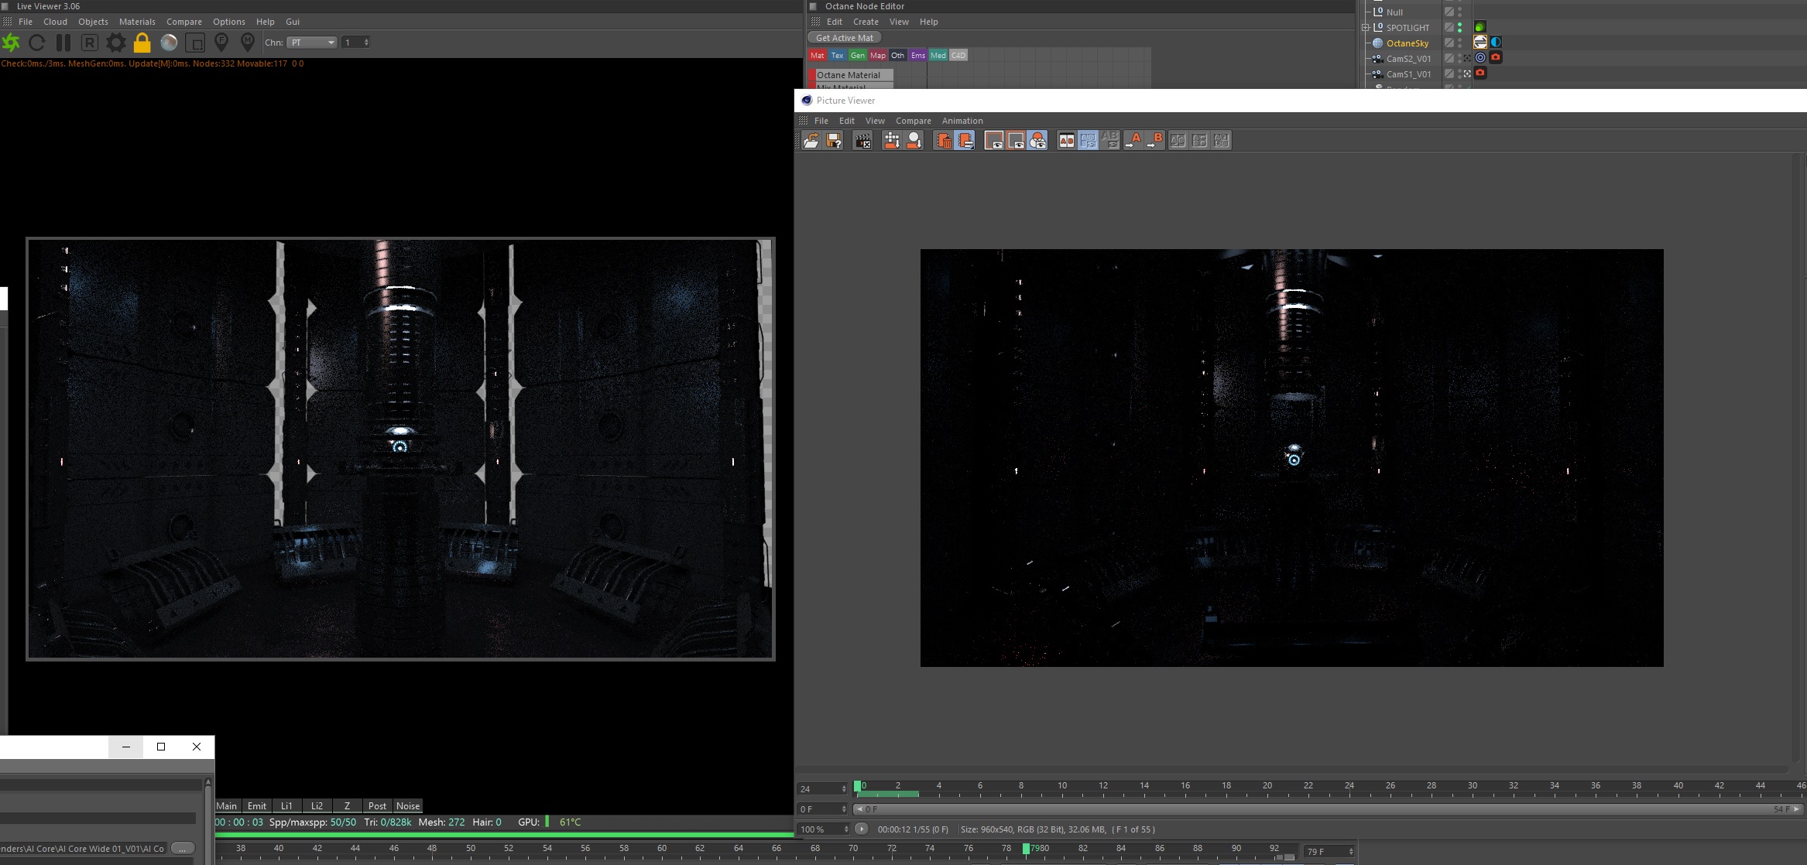Switch to the Noise tab
Image resolution: width=1807 pixels, height=865 pixels.
click(407, 805)
